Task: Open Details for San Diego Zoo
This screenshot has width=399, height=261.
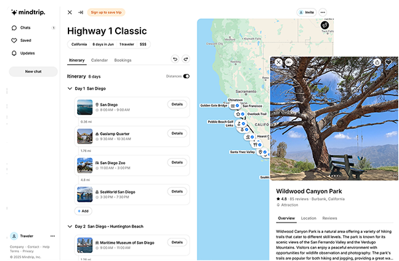Action: pyautogui.click(x=177, y=162)
